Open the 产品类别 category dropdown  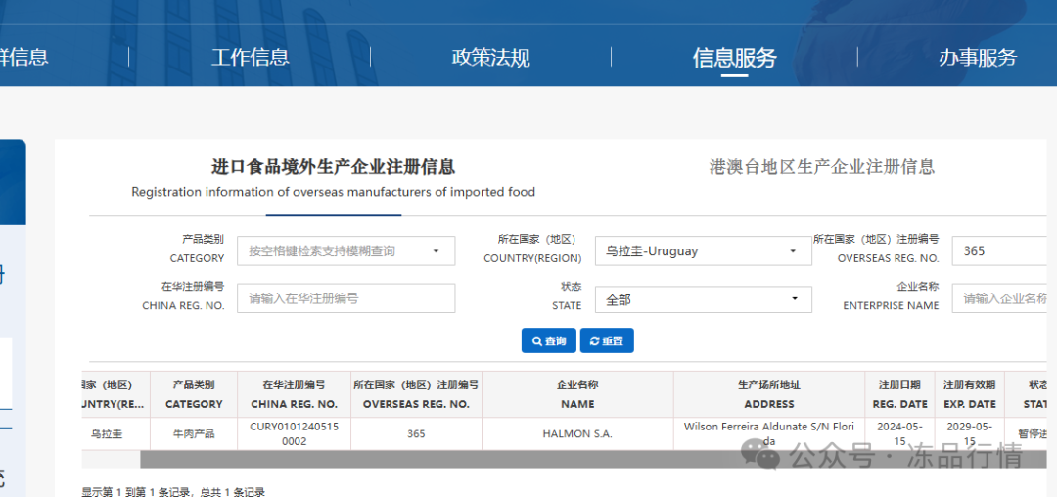[x=345, y=251]
